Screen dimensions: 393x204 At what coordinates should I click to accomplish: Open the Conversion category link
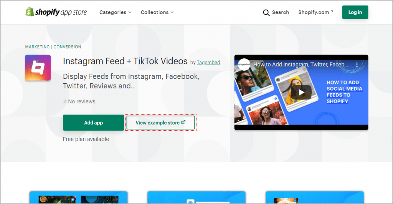[67, 47]
